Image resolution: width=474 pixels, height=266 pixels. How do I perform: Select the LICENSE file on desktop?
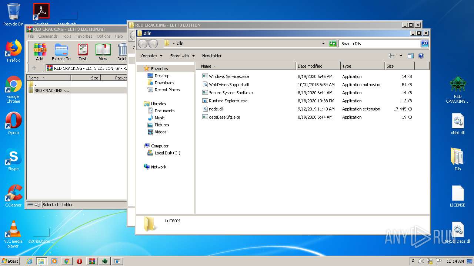pos(458,196)
